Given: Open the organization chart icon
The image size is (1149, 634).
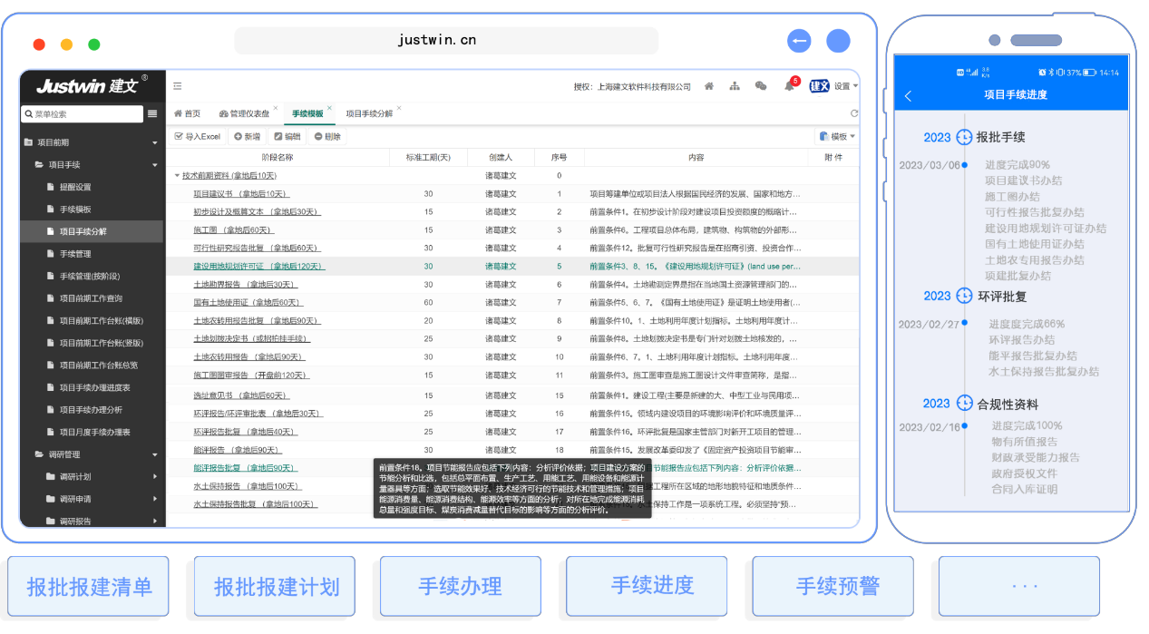Looking at the screenshot, I should click(x=735, y=86).
